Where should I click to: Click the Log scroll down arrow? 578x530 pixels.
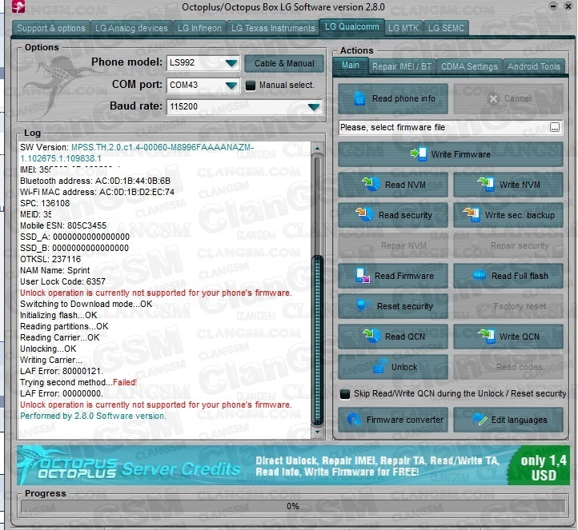tap(317, 432)
